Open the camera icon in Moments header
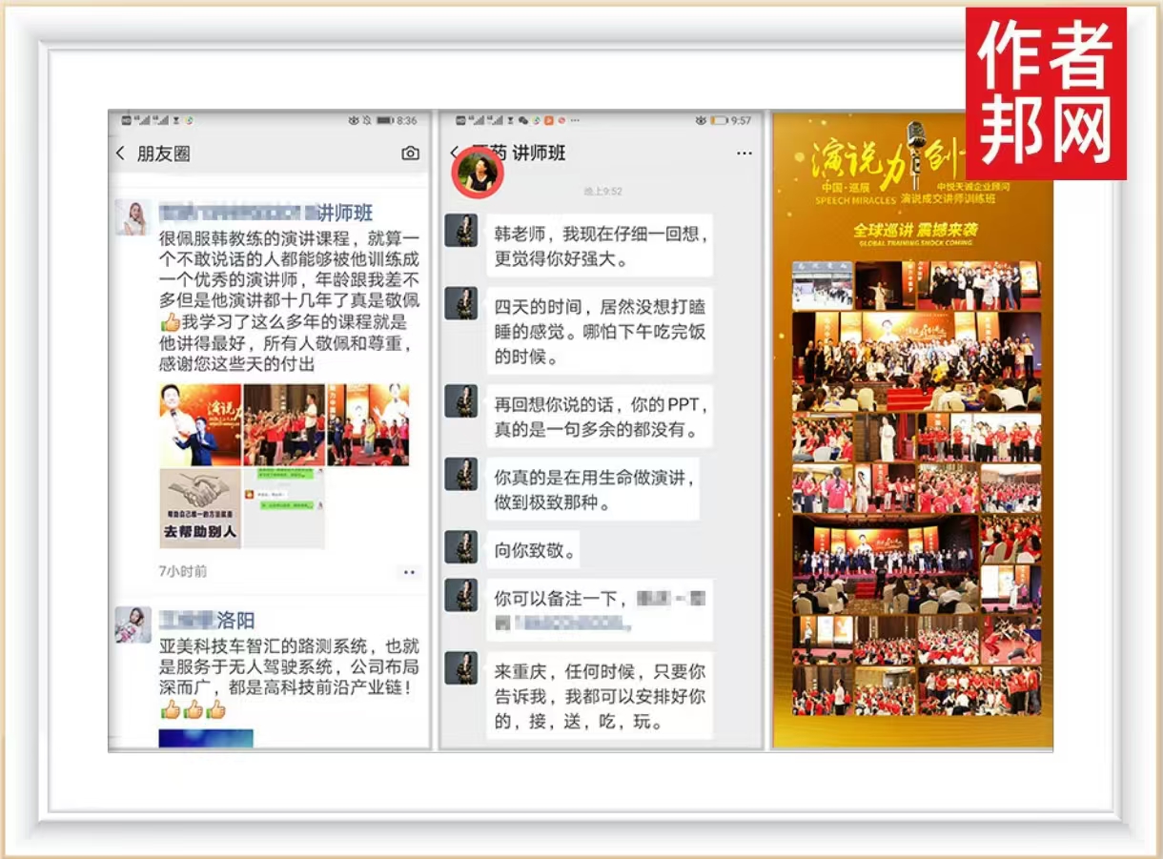This screenshot has height=859, width=1163. pos(410,153)
